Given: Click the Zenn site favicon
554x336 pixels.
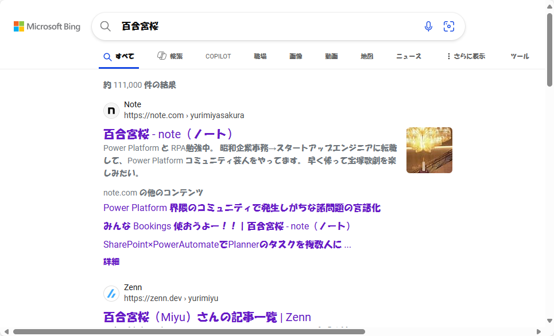Looking at the screenshot, I should 111,293.
